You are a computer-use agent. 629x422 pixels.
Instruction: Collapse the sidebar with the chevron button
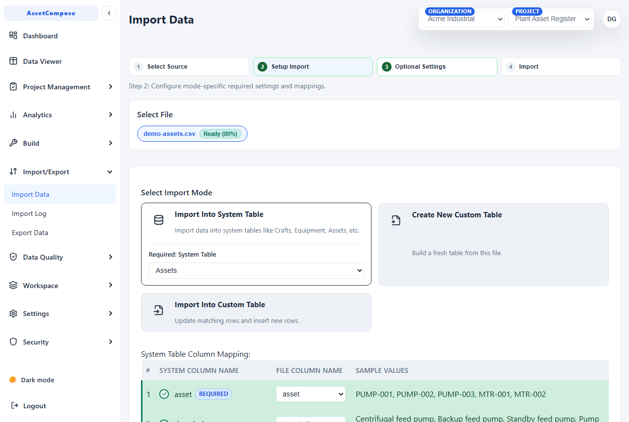(109, 13)
